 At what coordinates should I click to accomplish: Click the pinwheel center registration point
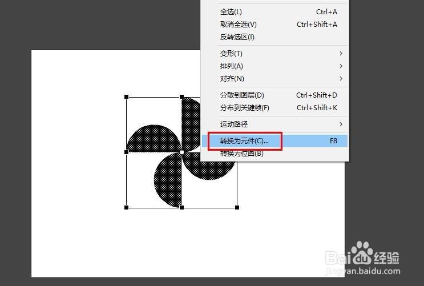(x=181, y=152)
